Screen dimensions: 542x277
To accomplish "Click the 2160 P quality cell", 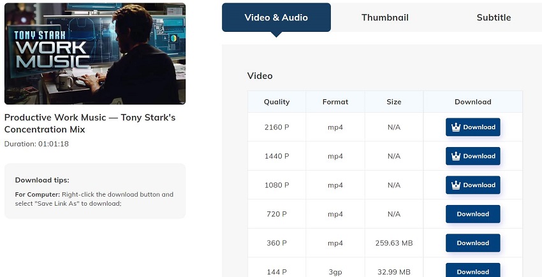I will [x=277, y=127].
